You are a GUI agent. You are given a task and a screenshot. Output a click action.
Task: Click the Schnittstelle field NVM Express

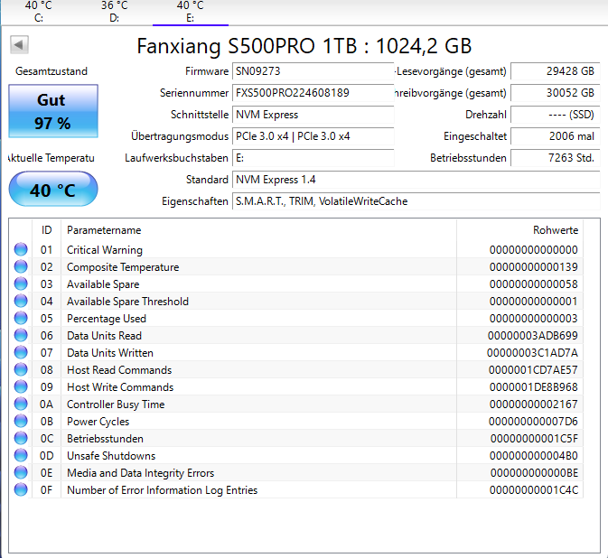click(313, 115)
